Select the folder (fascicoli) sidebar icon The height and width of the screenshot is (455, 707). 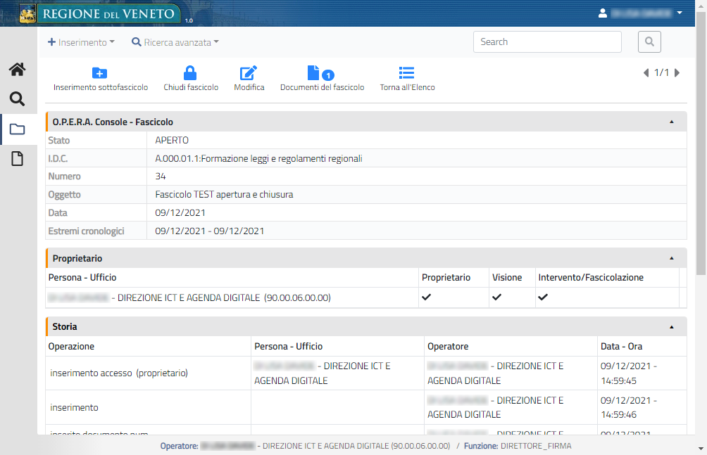coord(17,129)
